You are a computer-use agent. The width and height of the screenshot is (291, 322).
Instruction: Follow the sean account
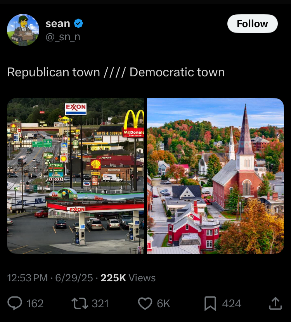[x=252, y=24]
